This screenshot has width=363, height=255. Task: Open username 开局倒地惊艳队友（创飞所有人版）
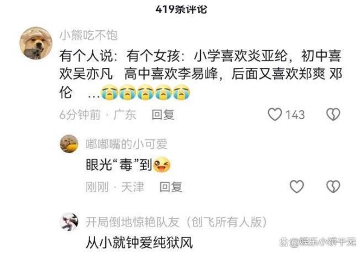click(x=177, y=222)
